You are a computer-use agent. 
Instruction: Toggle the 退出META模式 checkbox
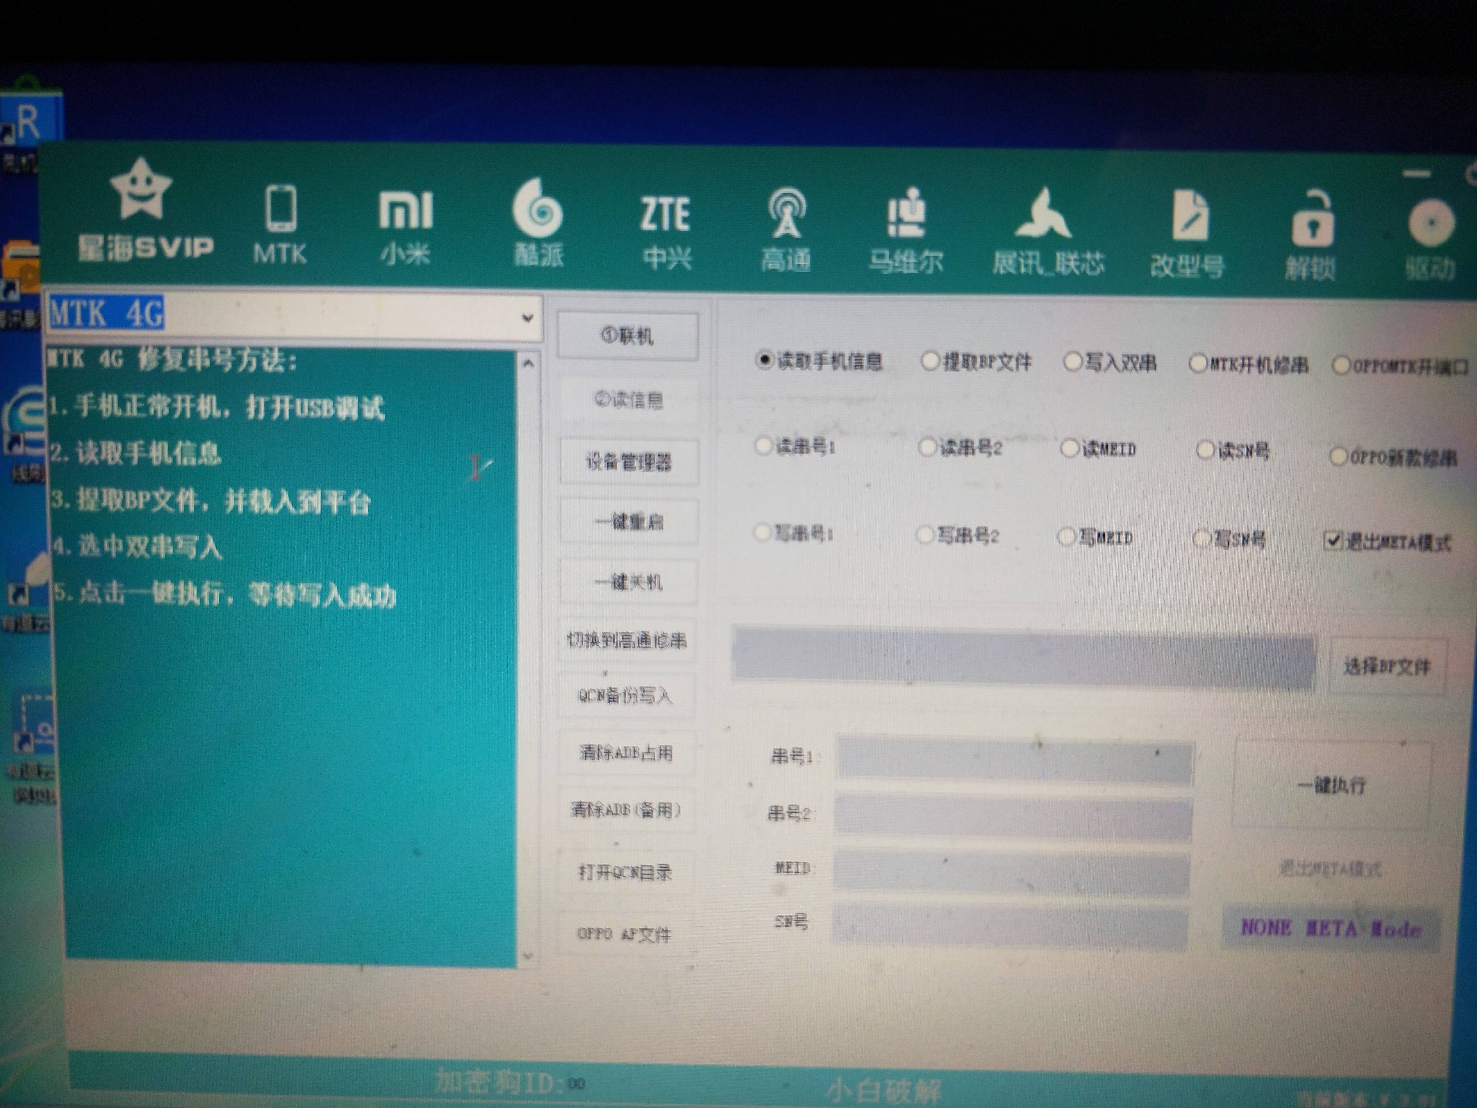coord(1388,541)
